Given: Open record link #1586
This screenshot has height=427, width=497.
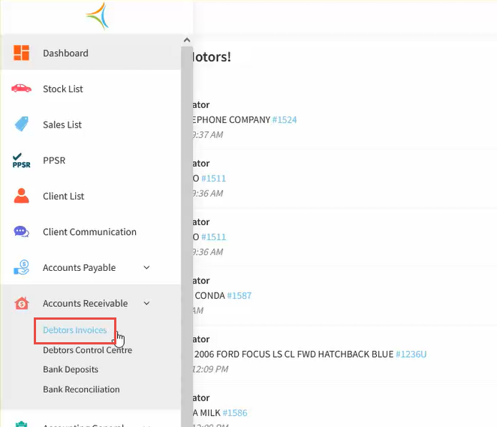Looking at the screenshot, I should point(234,413).
